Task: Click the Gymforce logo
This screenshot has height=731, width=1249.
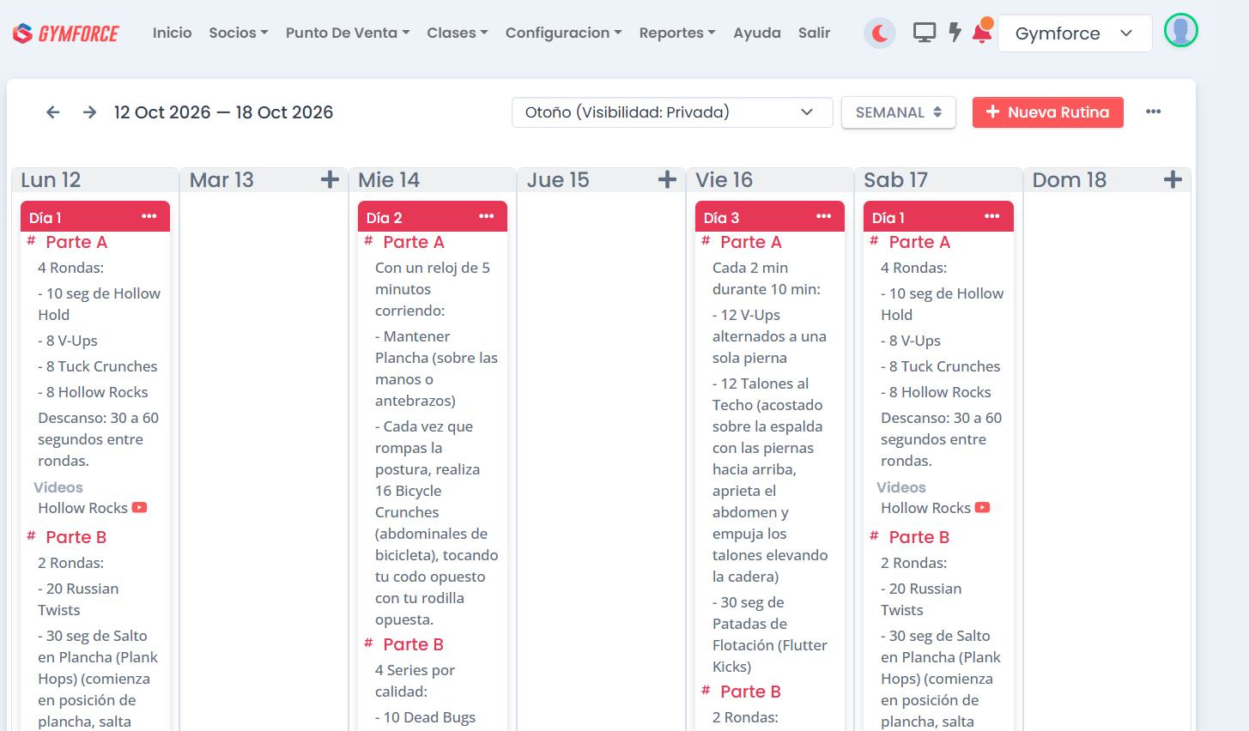Action: (x=66, y=33)
